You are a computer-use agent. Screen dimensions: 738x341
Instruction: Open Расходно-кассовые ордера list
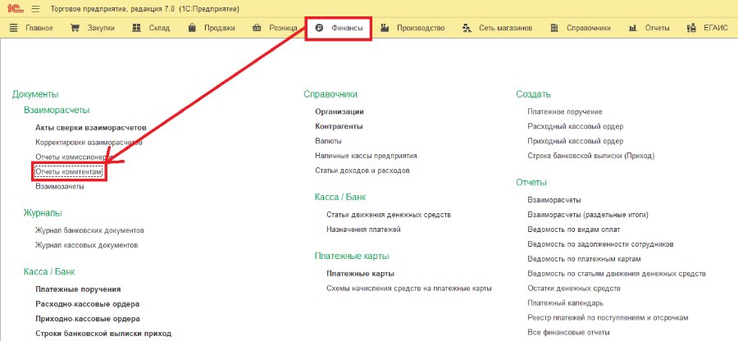click(x=88, y=304)
